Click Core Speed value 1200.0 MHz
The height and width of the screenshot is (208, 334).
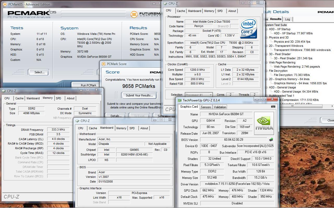click(x=197, y=70)
